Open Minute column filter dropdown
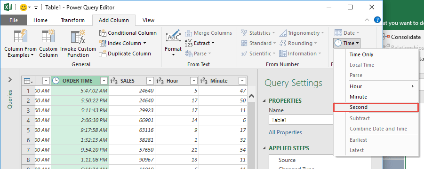Viewport: 424px width, 169px height. pos(242,81)
